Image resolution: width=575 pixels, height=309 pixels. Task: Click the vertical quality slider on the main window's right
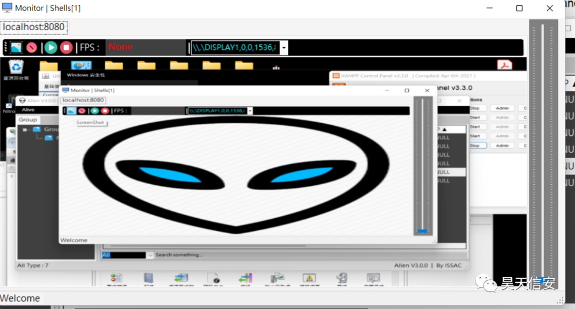(543, 153)
